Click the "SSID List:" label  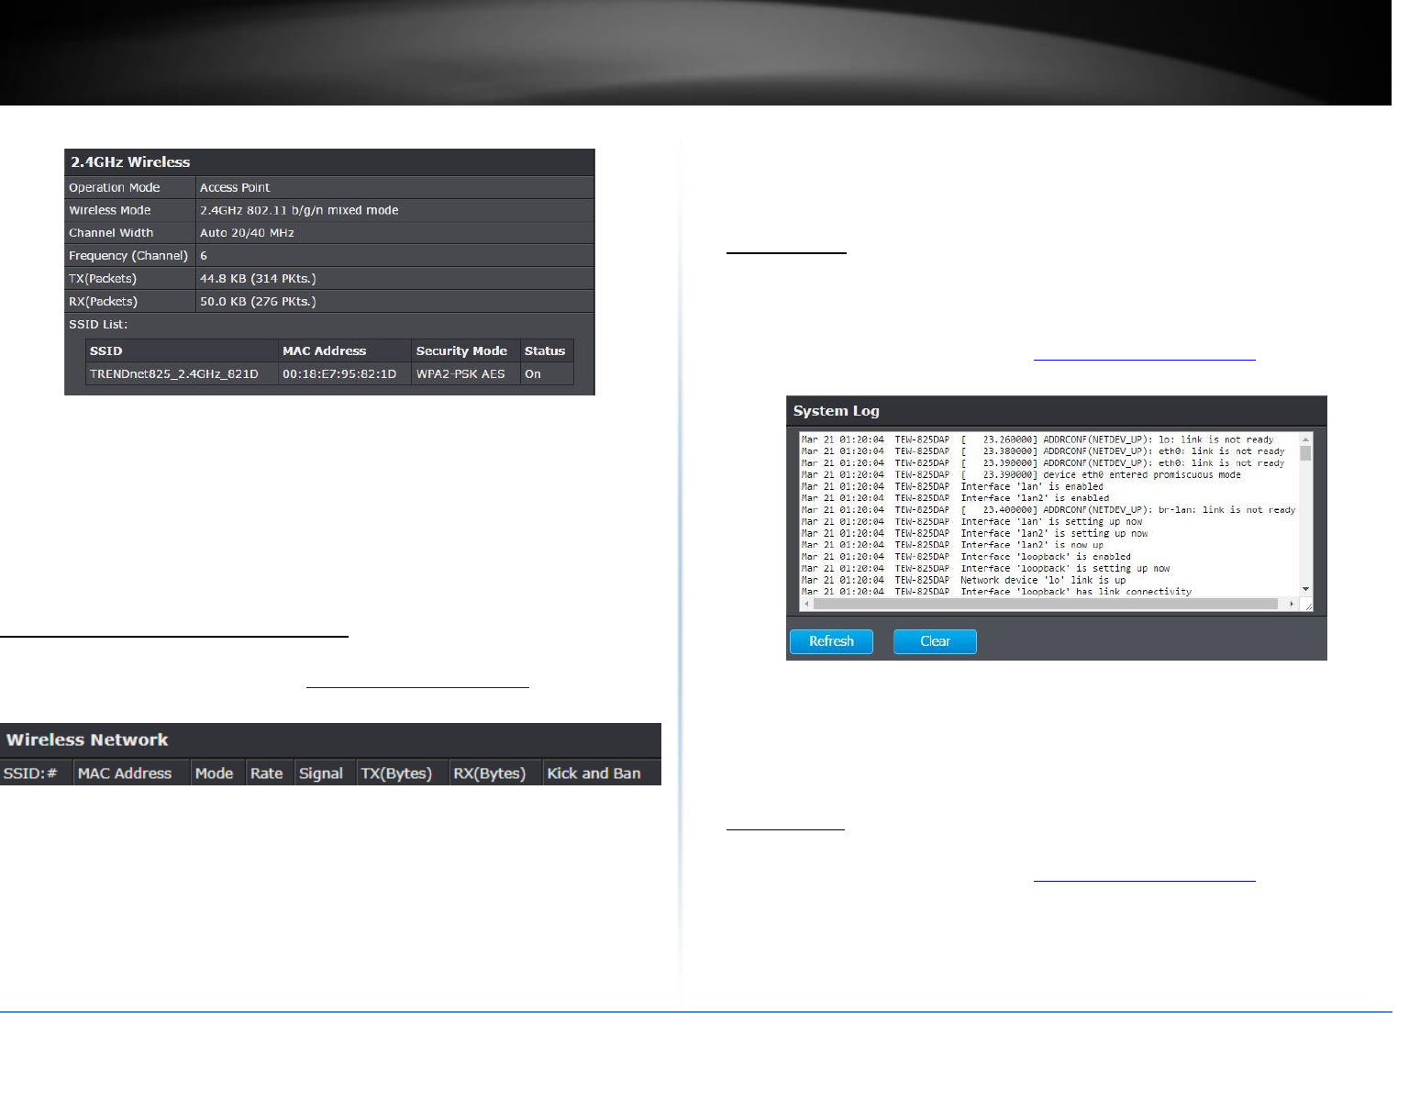[x=98, y=324]
